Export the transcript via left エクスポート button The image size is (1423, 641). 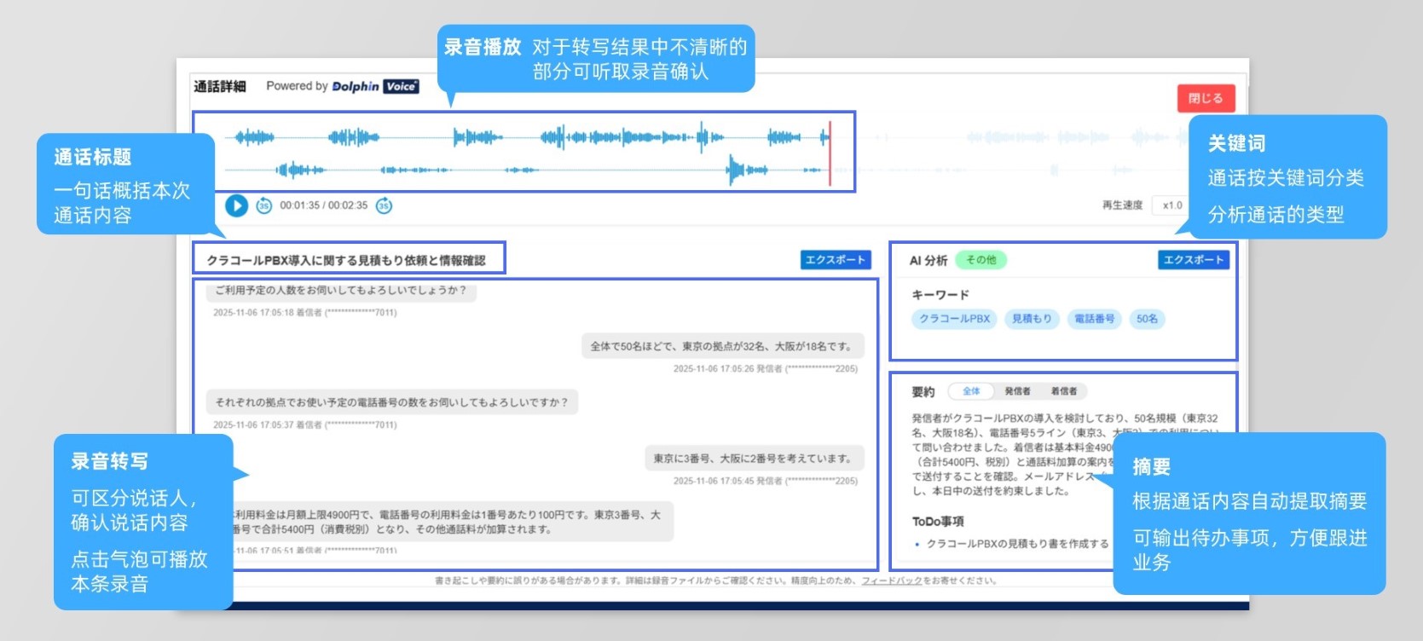(836, 260)
